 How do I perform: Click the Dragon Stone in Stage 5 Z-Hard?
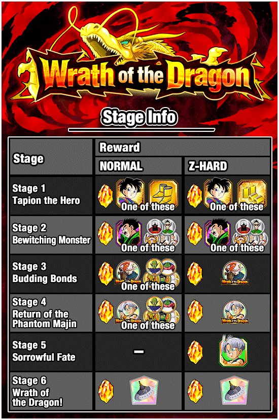pyautogui.click(x=195, y=352)
